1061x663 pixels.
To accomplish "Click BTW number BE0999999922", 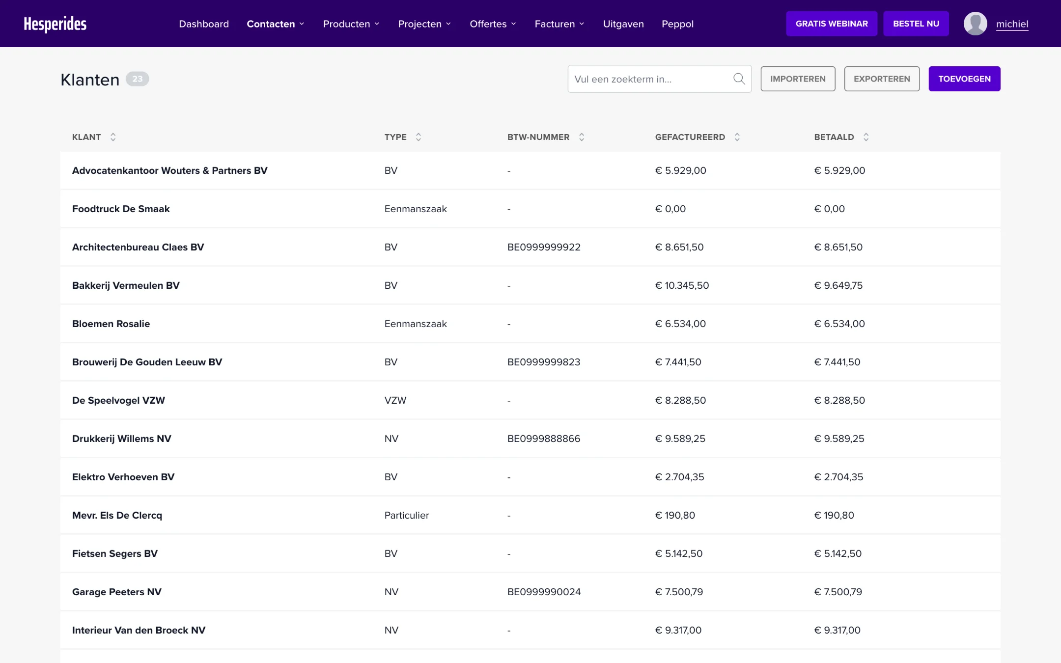I will tap(544, 247).
